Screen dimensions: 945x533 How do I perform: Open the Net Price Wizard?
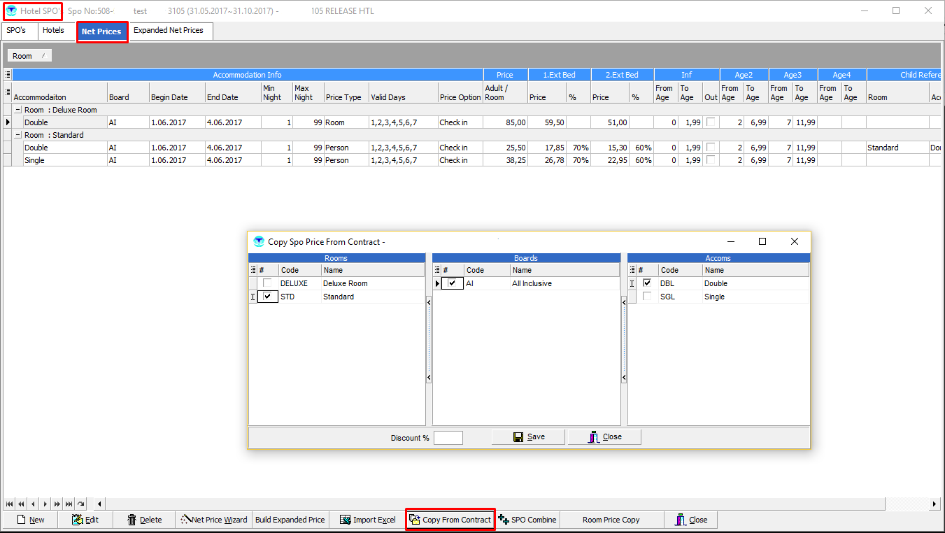point(213,520)
